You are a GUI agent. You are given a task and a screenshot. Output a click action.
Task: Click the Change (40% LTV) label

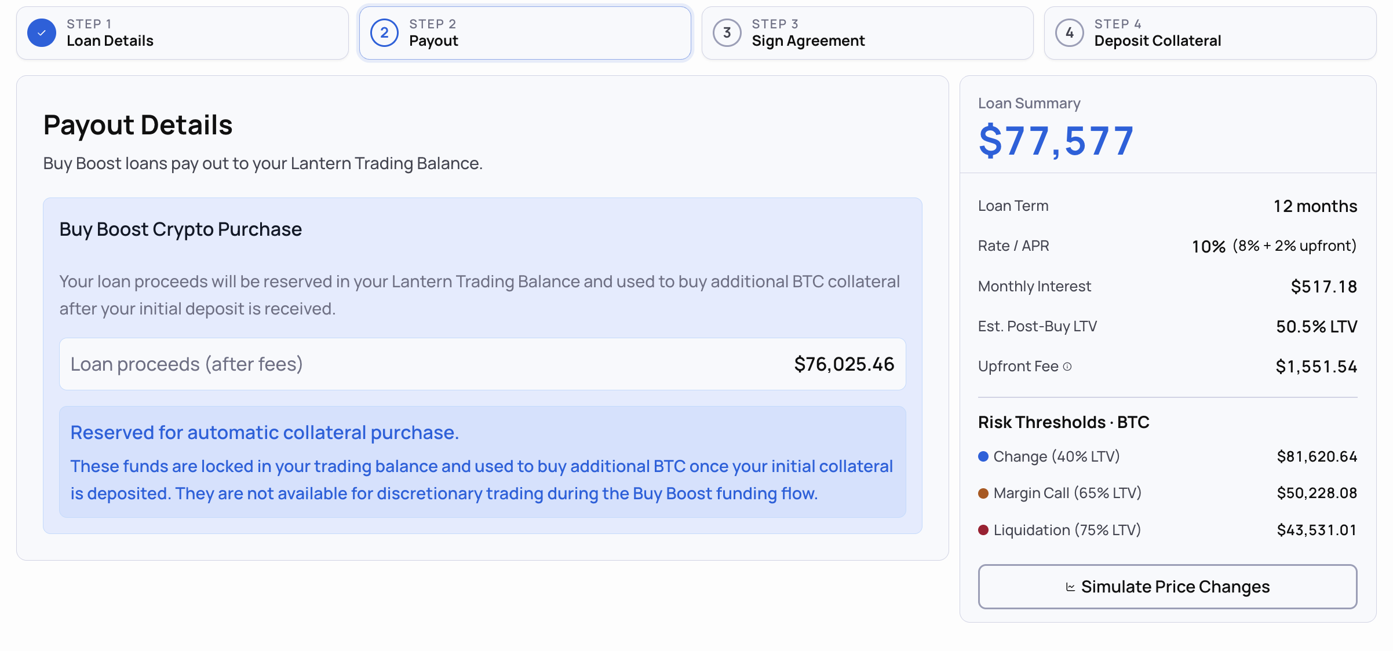[x=1056, y=456]
